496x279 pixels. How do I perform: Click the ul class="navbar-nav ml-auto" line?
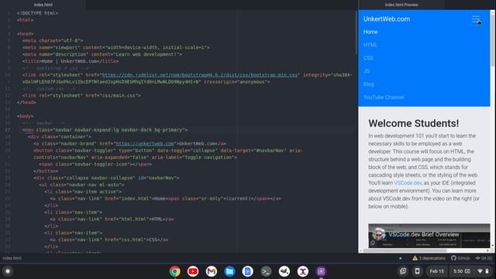81,184
